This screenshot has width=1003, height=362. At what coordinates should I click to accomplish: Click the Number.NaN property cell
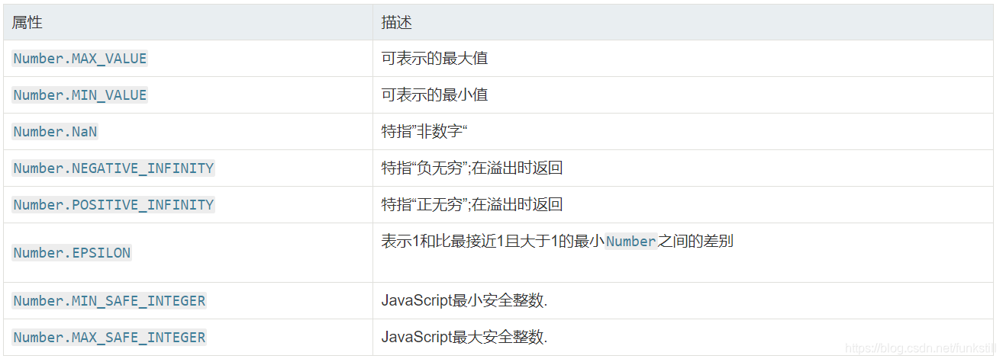(56, 132)
